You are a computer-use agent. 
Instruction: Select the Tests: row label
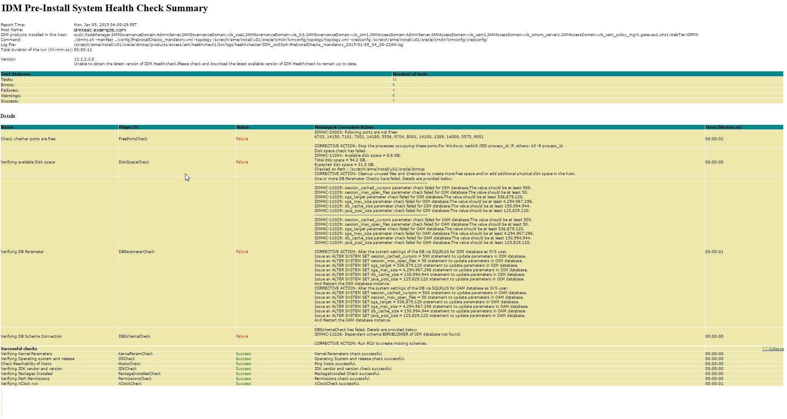click(x=7, y=80)
